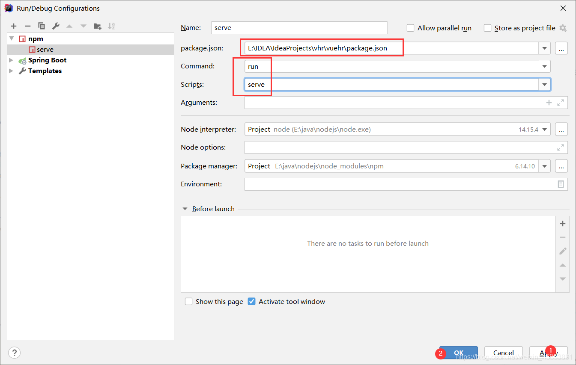
Task: Click the Spring Boot icon in the tree
Action: pos(22,61)
